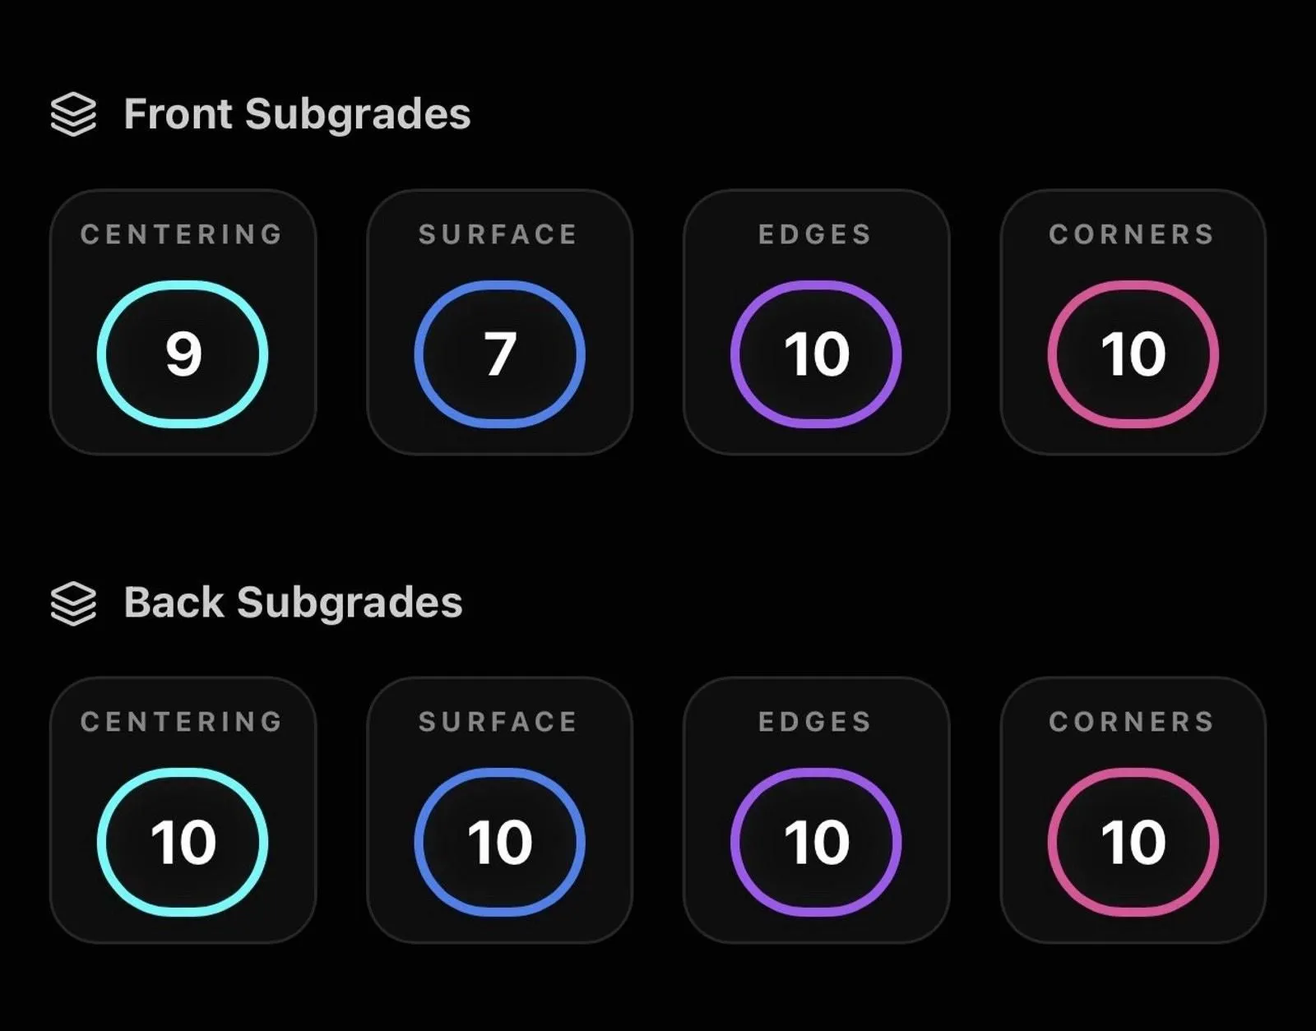
Task: Tap the front EDGES card label
Action: click(x=815, y=234)
